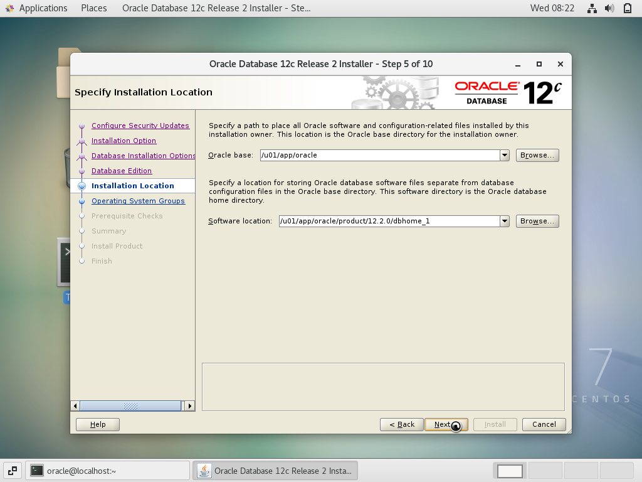Click the right arrow of the sidebar scrollbar

coord(189,406)
